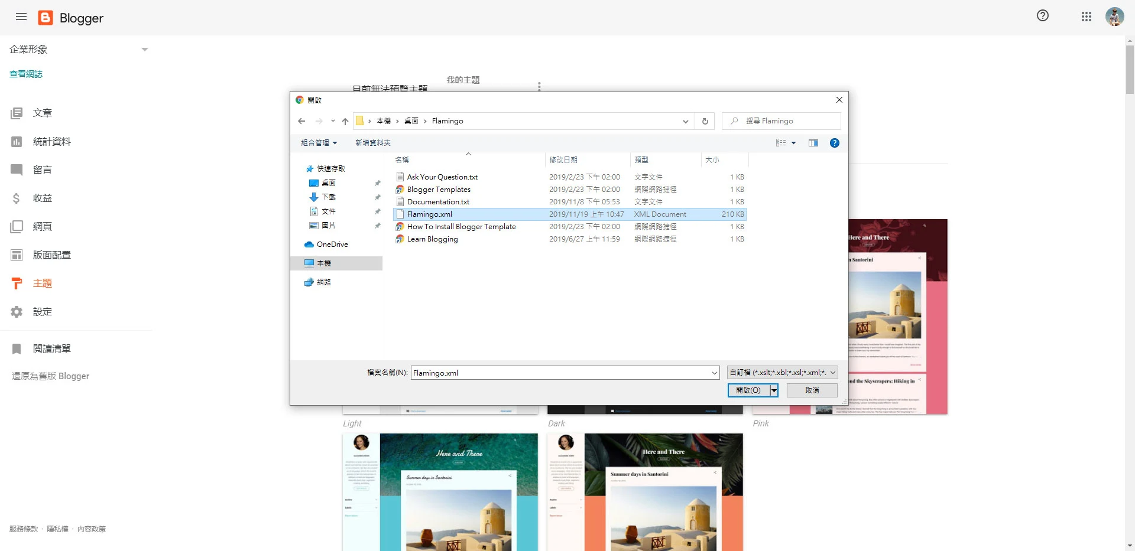Click the 取消 cancel button
This screenshot has width=1135, height=551.
[812, 390]
